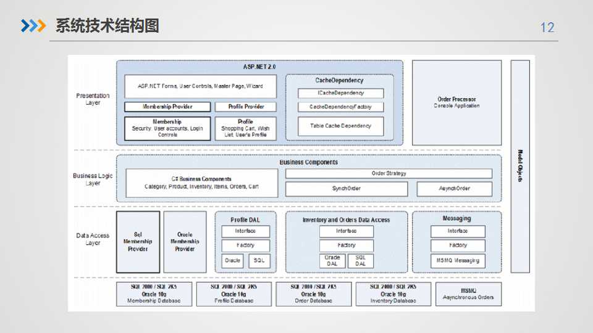The width and height of the screenshot is (593, 333).
Task: Click the Profile Provider box
Action: (246, 107)
